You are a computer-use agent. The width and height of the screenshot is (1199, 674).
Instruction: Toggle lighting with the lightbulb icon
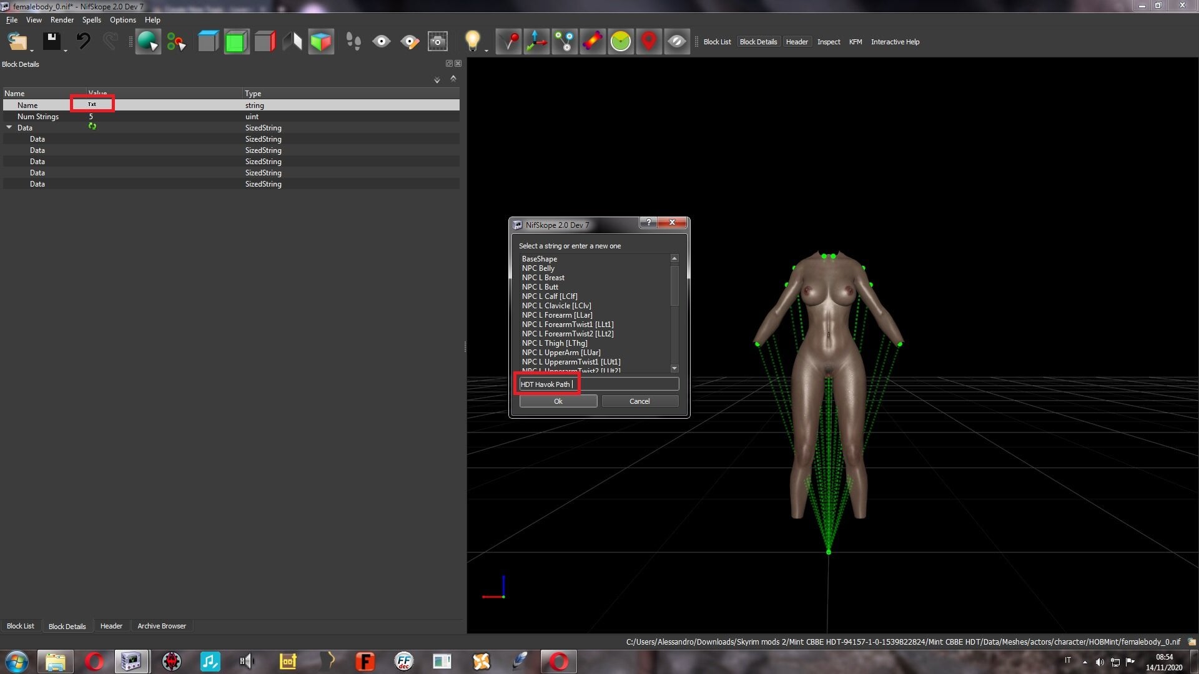pyautogui.click(x=473, y=41)
